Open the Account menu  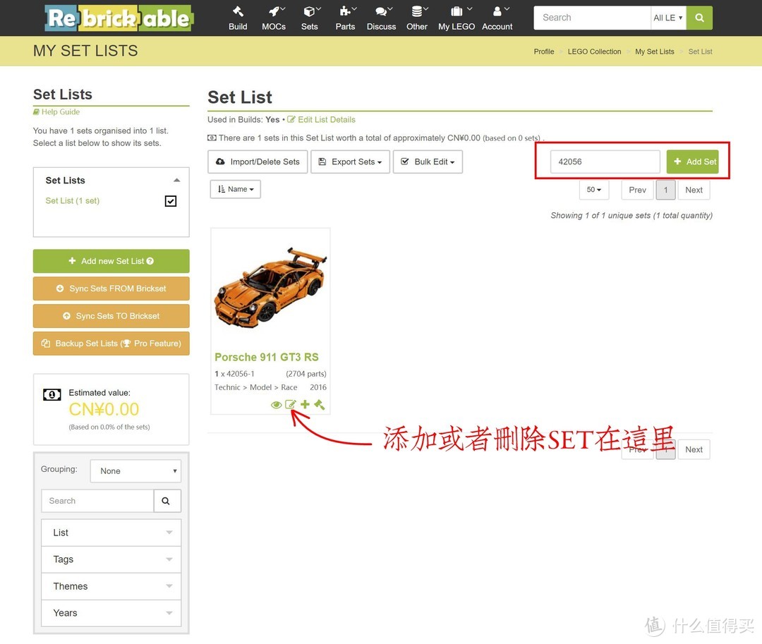pyautogui.click(x=497, y=18)
